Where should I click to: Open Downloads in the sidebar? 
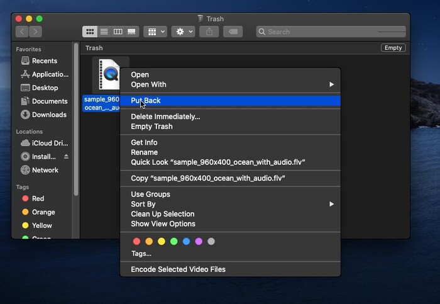(x=49, y=115)
